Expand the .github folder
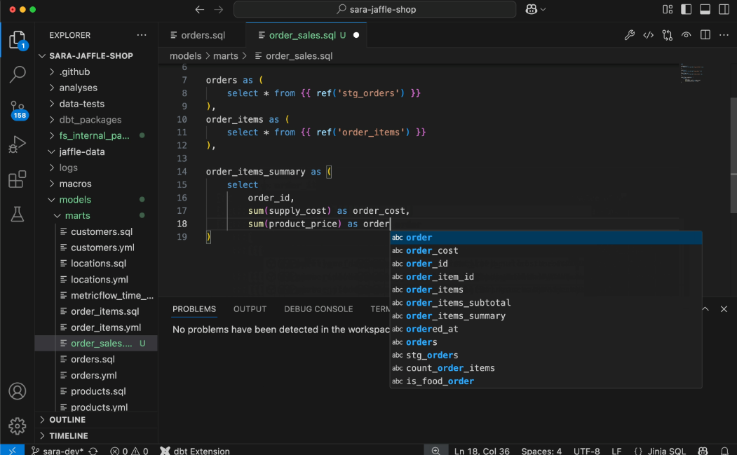This screenshot has width=737, height=455. pyautogui.click(x=96, y=72)
